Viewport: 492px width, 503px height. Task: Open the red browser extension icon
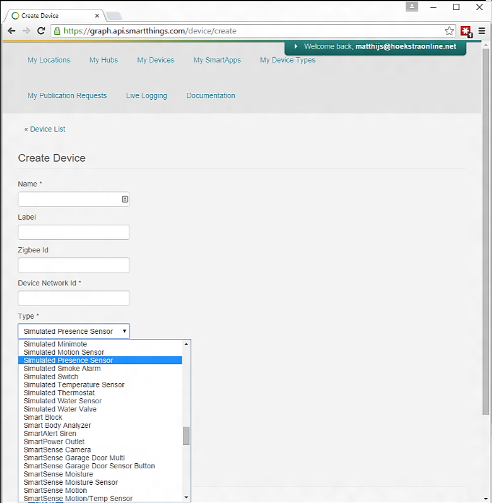pos(466,31)
